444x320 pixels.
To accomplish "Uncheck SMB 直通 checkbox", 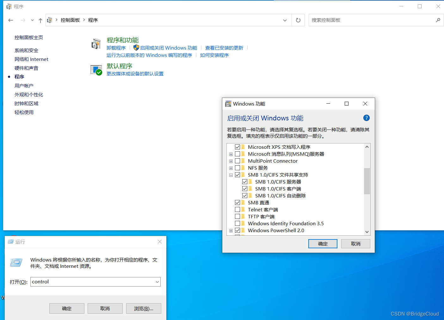I will click(237, 202).
